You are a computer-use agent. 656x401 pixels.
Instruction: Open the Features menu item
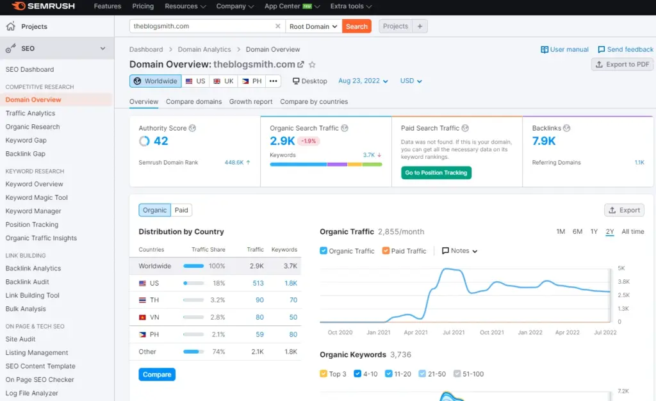(108, 6)
